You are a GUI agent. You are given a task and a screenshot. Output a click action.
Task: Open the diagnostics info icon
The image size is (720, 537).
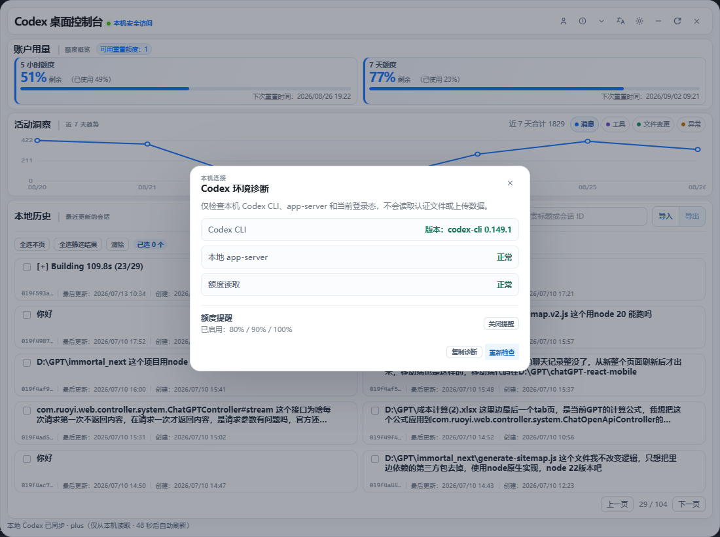(583, 21)
